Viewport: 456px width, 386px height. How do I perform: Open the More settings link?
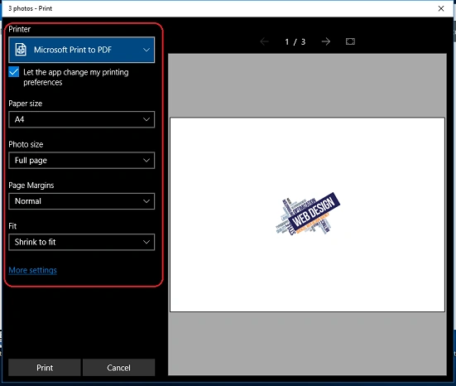coord(32,270)
